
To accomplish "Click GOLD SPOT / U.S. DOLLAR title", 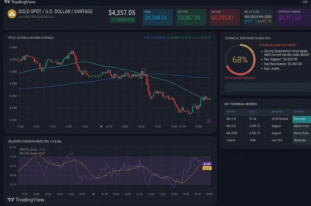I will click(x=56, y=12).
